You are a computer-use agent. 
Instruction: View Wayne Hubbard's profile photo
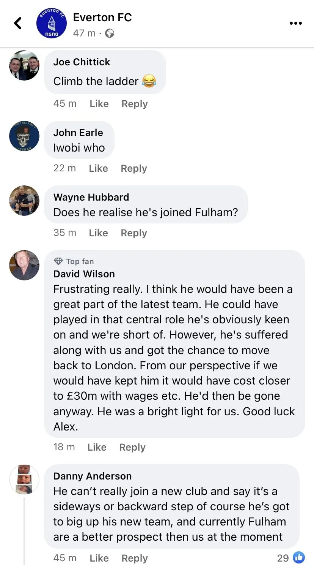(x=24, y=201)
